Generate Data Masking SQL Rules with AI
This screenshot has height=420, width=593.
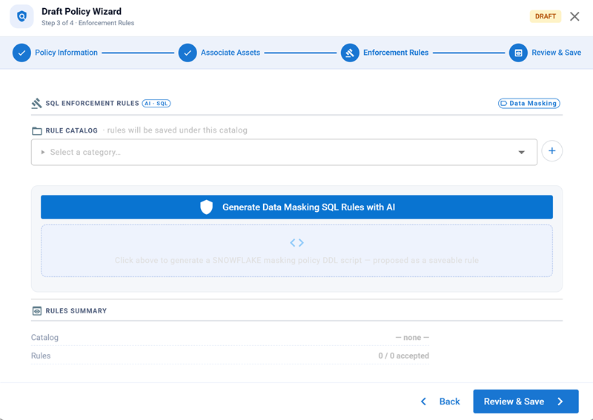coord(296,207)
